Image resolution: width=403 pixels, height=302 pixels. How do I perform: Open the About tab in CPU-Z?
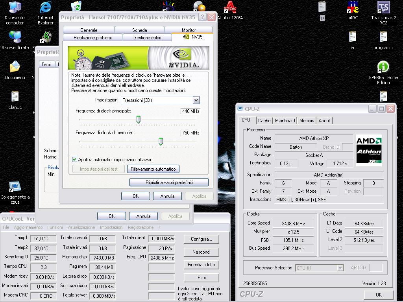324,120
